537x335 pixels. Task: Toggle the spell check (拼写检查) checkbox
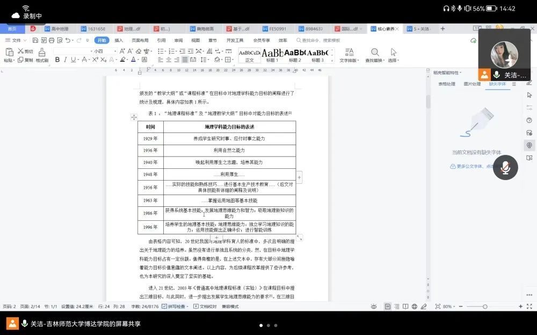coord(164,307)
